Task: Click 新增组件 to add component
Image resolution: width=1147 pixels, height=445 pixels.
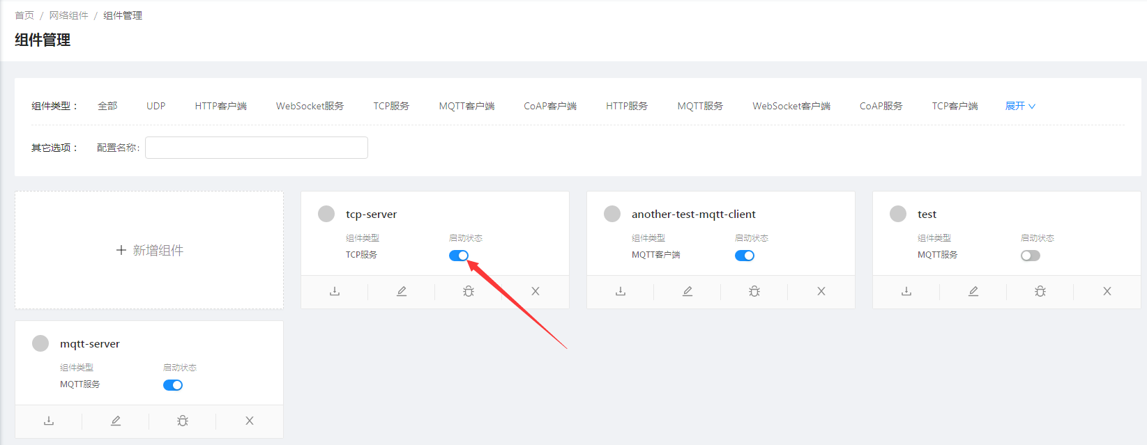Action: (x=149, y=250)
